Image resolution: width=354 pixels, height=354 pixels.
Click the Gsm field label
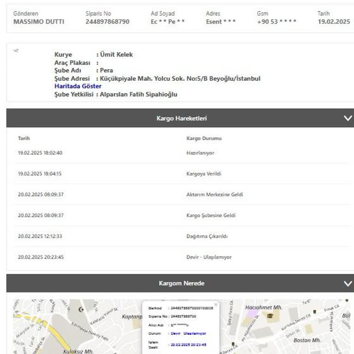pos(263,13)
